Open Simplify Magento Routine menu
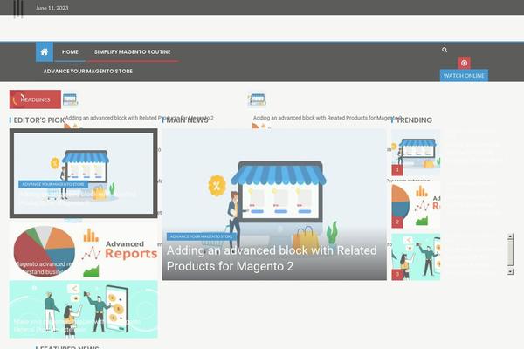The height and width of the screenshot is (349, 524). 133,52
